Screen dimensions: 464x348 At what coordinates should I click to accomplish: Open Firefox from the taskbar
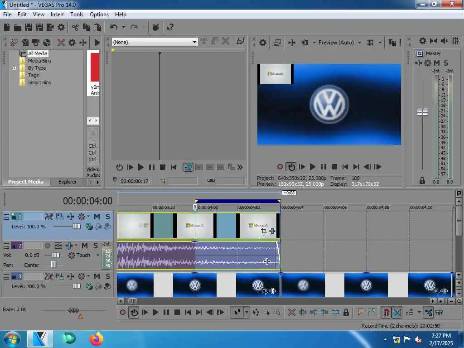(97, 339)
